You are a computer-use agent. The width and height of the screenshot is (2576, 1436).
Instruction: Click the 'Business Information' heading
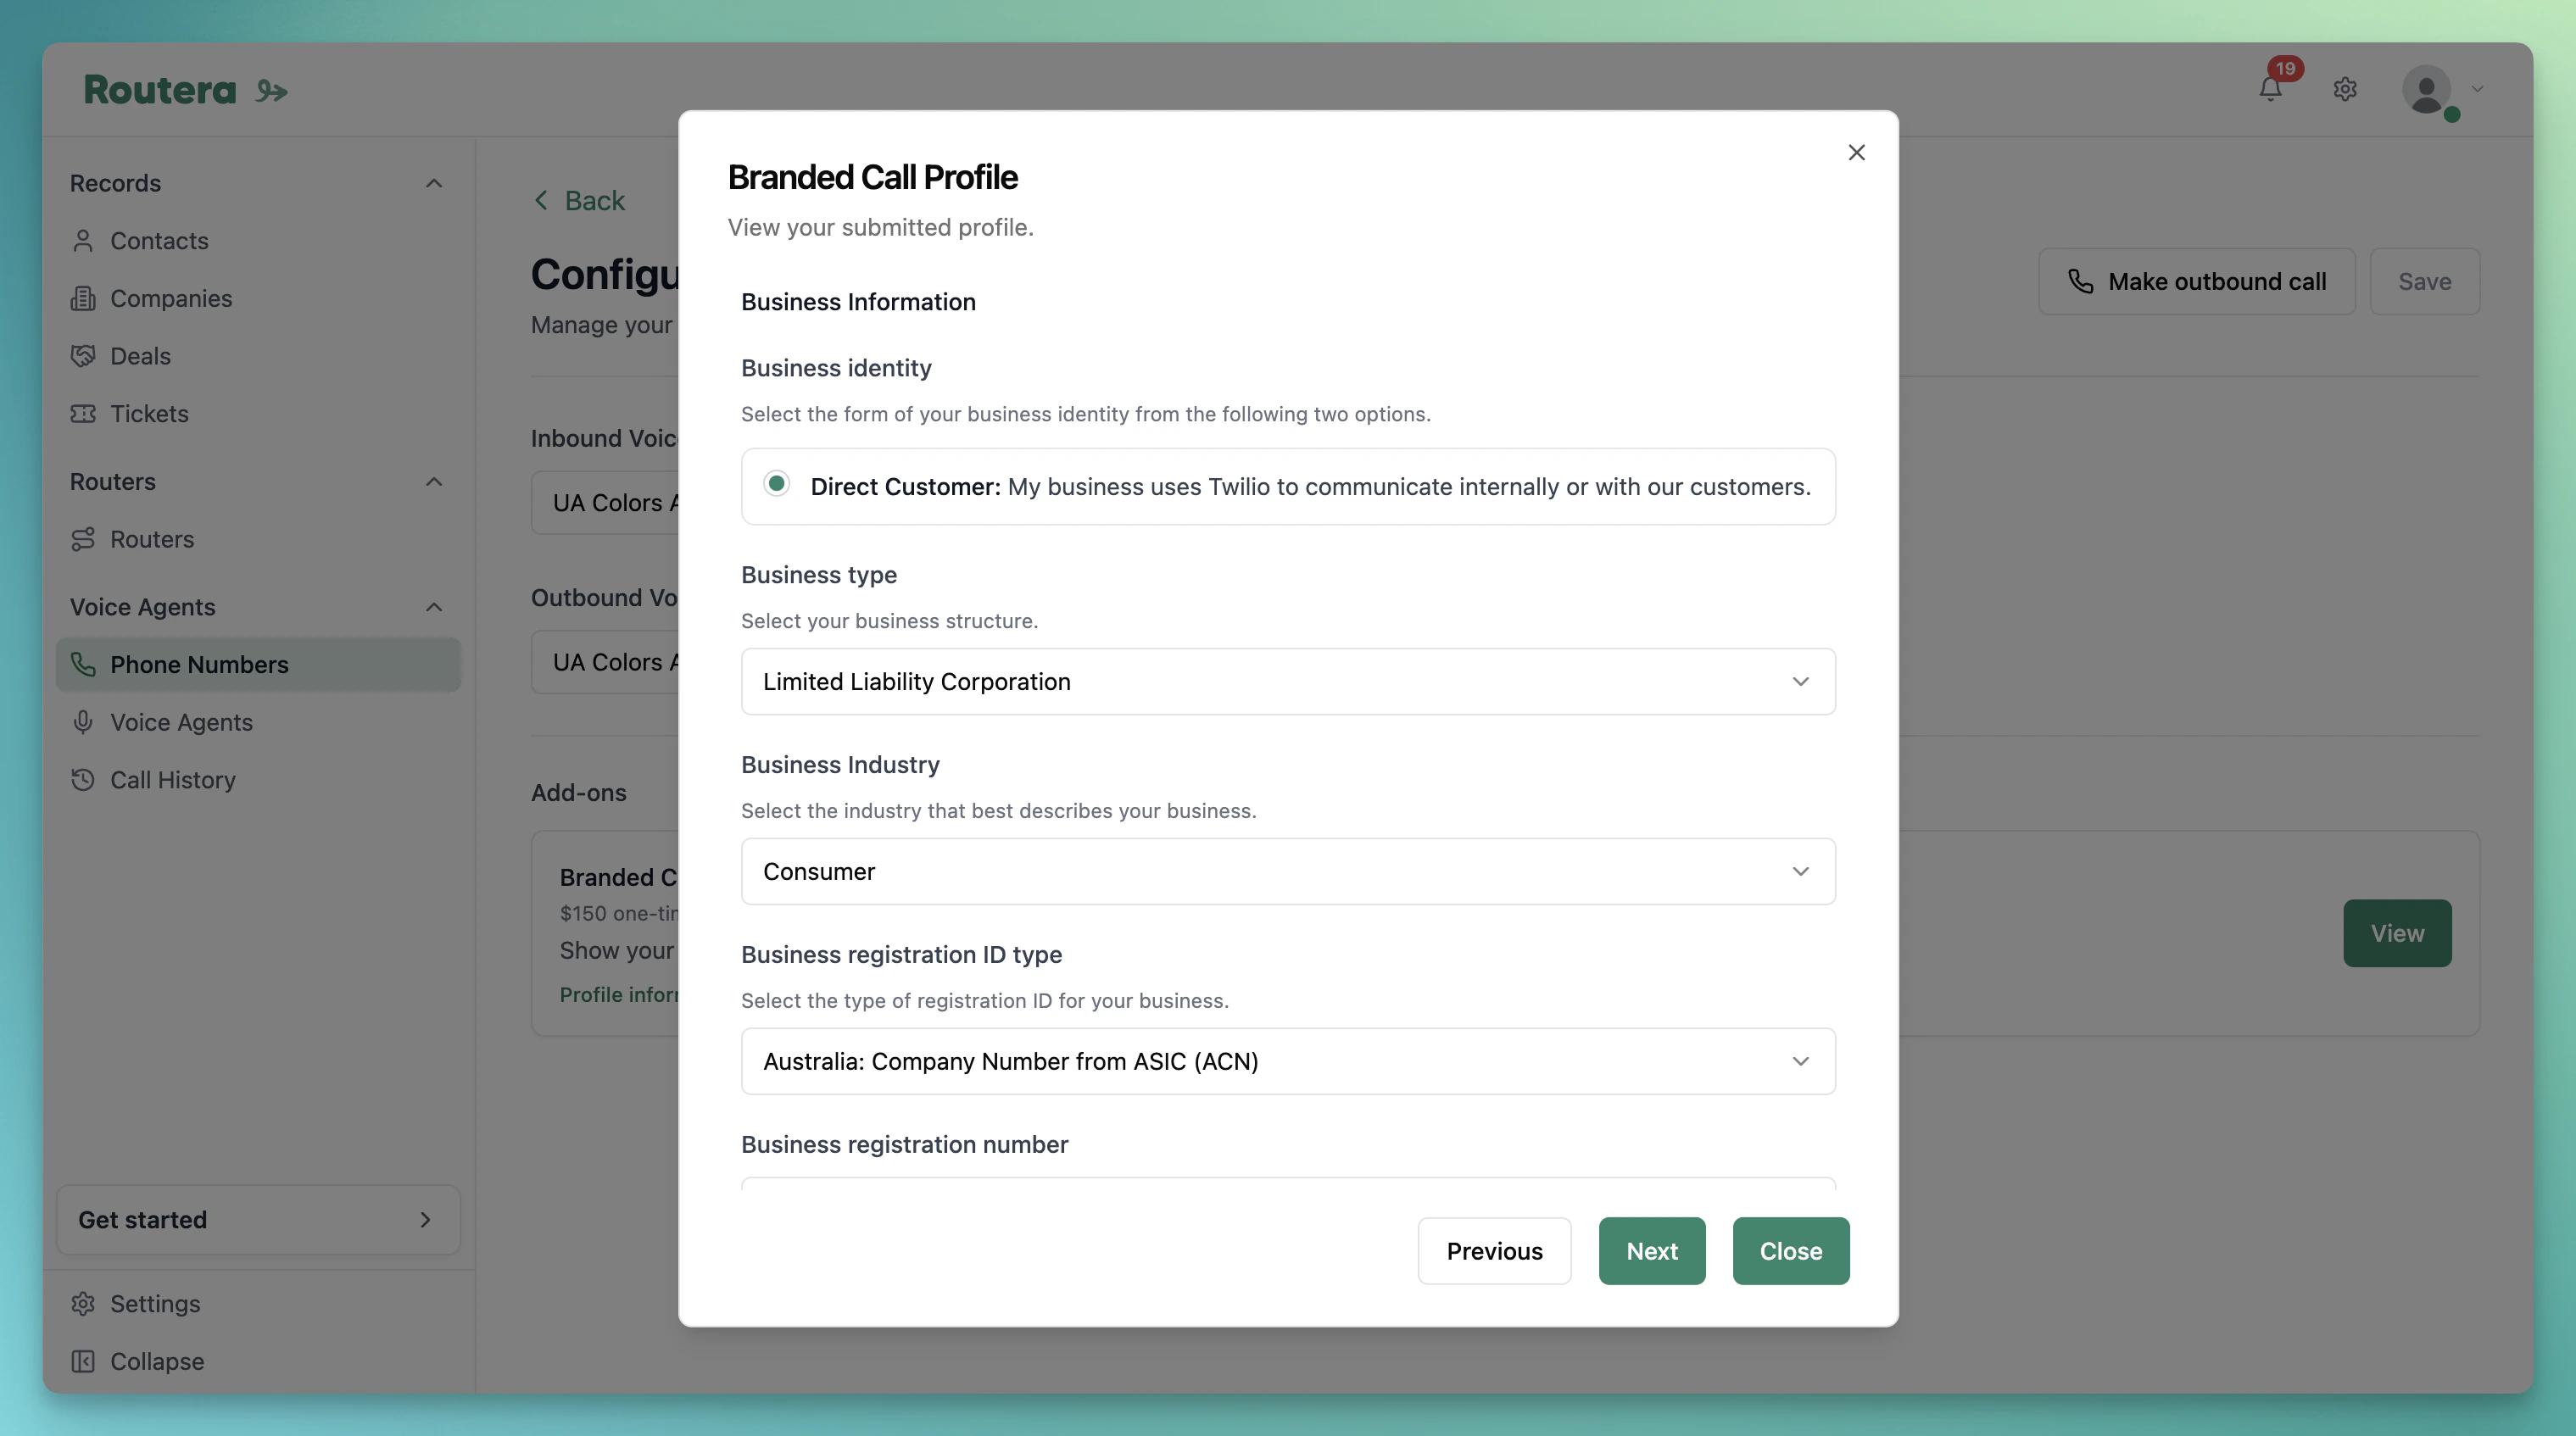(858, 301)
